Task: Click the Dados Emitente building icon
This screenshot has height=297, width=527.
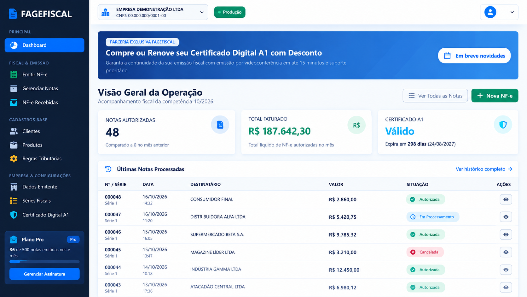Action: tap(14, 187)
